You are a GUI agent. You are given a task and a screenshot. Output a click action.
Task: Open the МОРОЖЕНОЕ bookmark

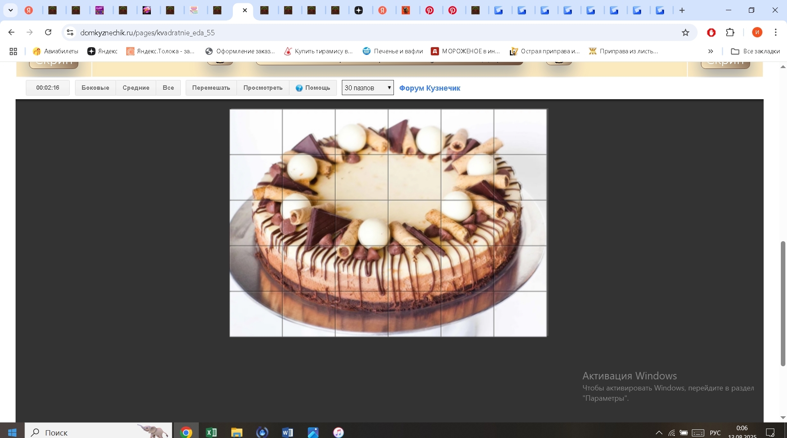(466, 51)
